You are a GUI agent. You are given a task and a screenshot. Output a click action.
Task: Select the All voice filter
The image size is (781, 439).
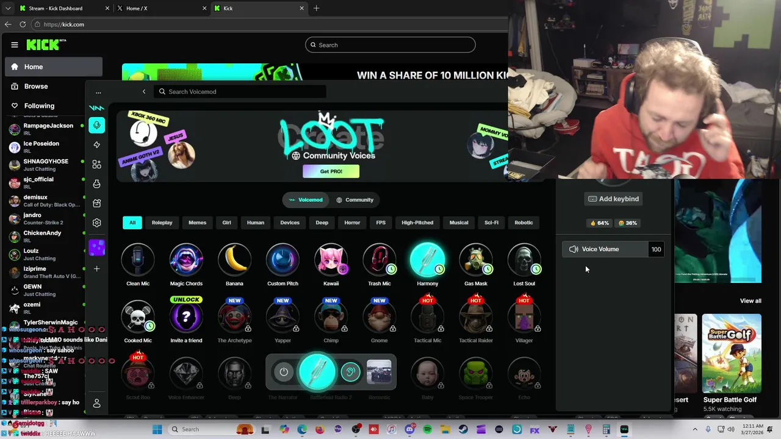tap(132, 223)
